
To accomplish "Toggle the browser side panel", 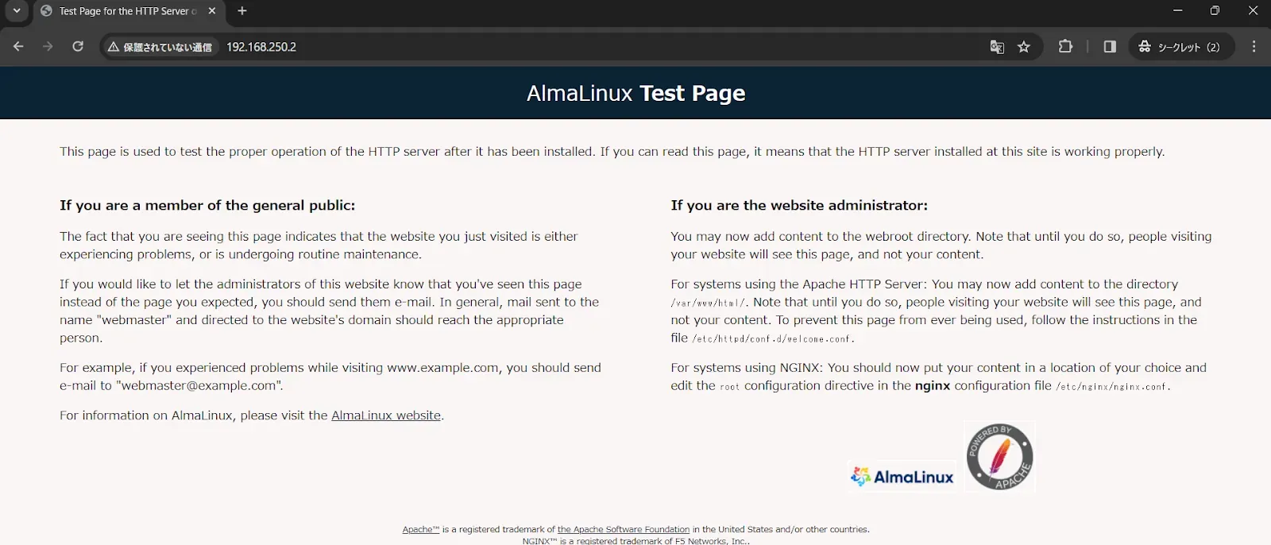I will [1110, 47].
